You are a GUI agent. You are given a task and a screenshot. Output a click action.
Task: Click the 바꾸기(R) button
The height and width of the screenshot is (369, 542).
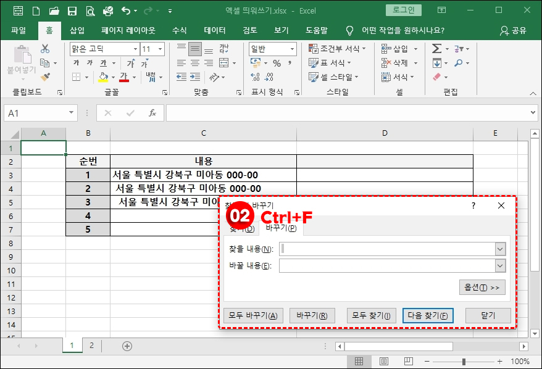click(x=312, y=315)
